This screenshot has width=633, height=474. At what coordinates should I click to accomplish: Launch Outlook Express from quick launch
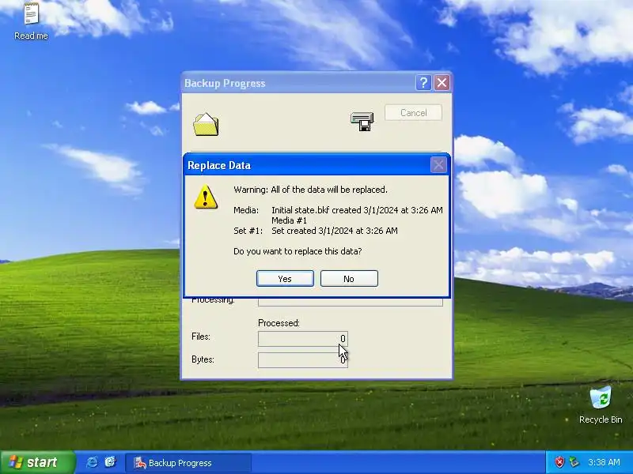point(110,462)
